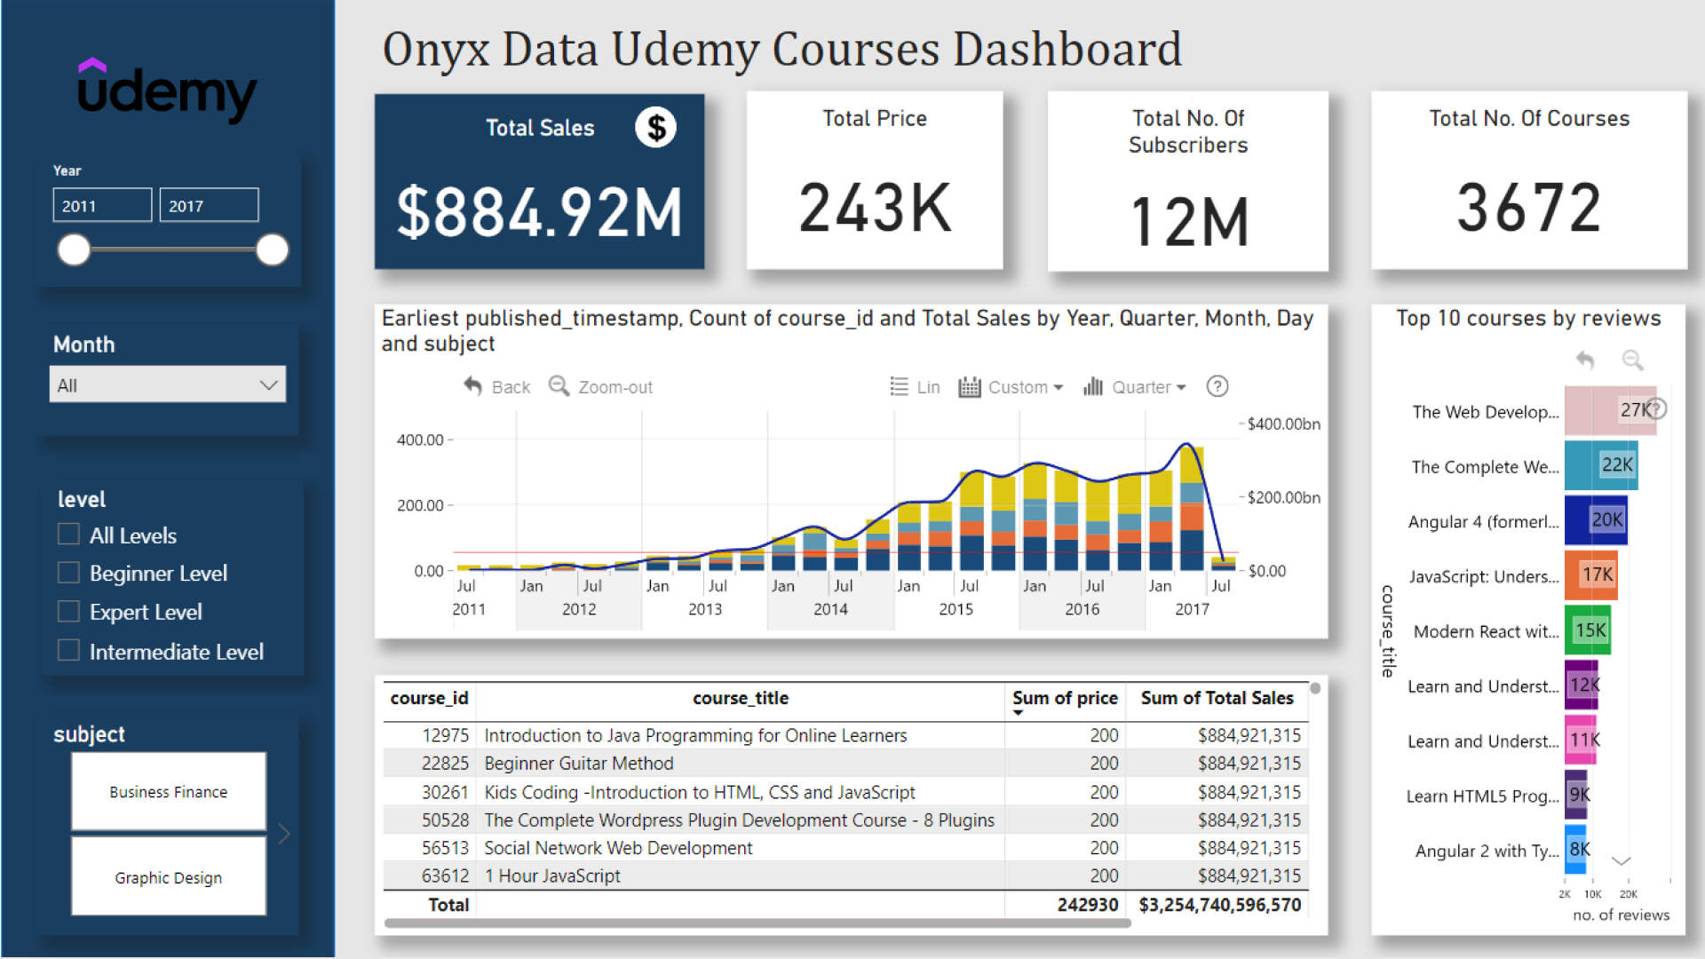Viewport: 1705px width, 959px height.
Task: Click '1 Hour JavaScript' row
Action: click(845, 876)
